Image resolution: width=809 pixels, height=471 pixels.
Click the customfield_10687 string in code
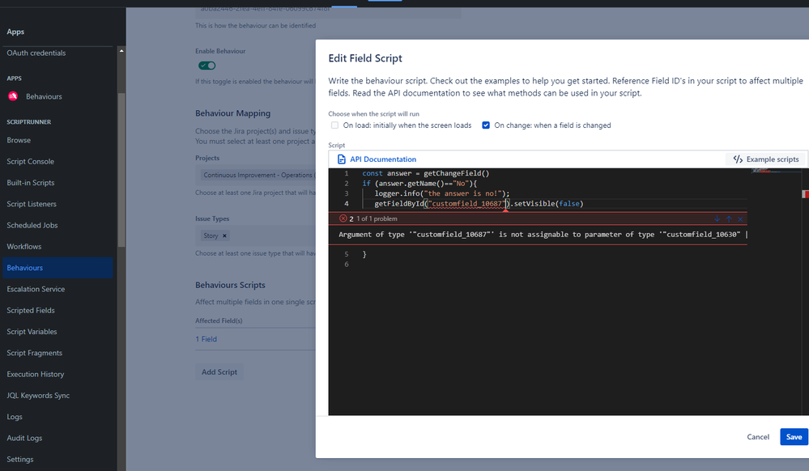pyautogui.click(x=466, y=204)
